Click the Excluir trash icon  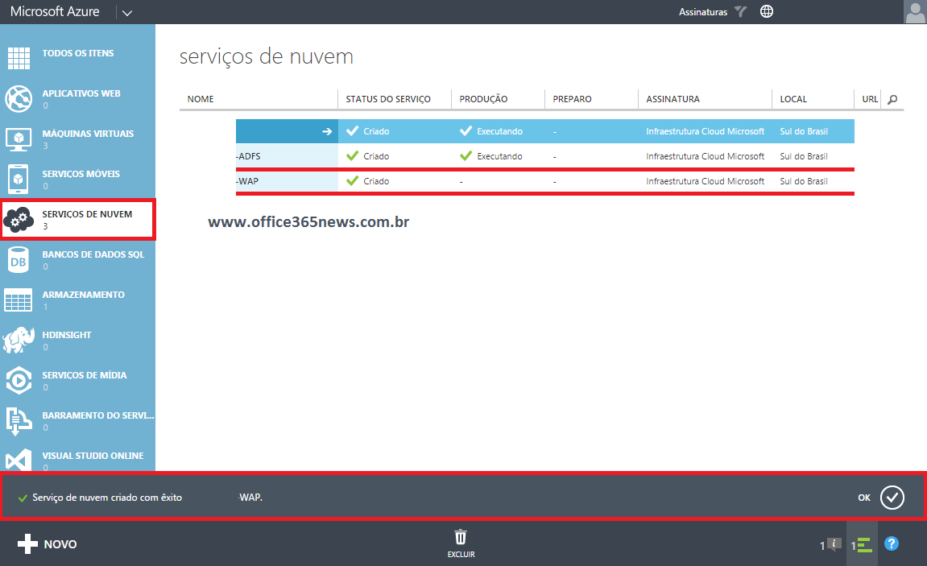coord(461,537)
